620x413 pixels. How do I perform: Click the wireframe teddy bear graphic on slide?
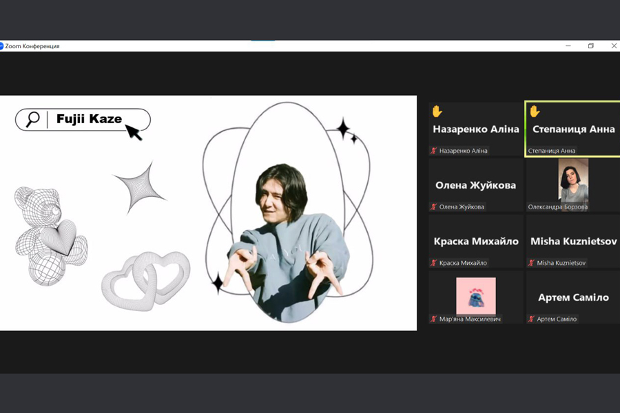tap(50, 235)
